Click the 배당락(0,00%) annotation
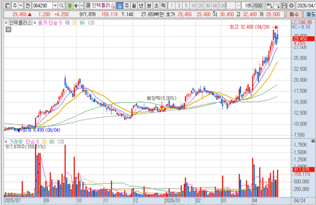 pos(162,98)
